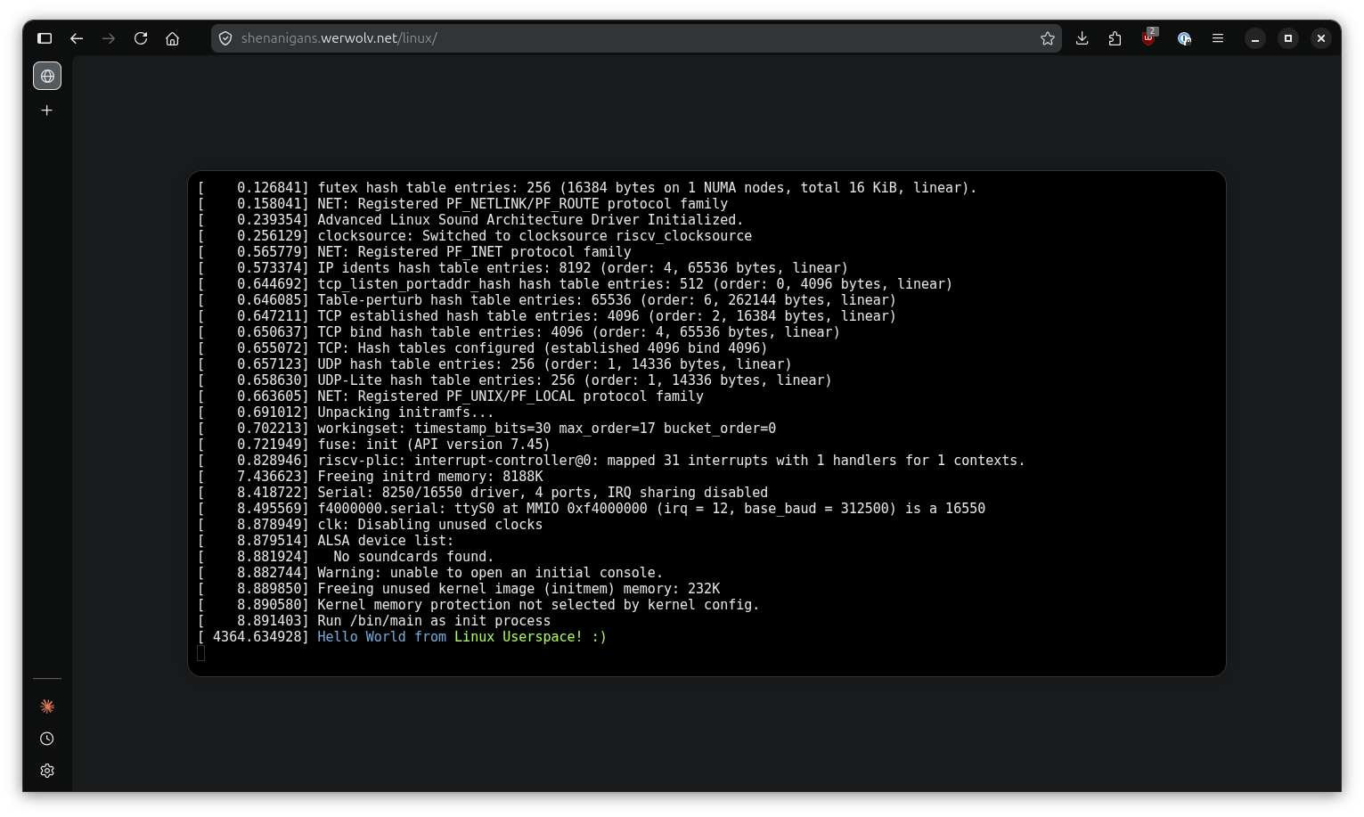Click the terminal cursor block
The image size is (1364, 817).
point(201,653)
